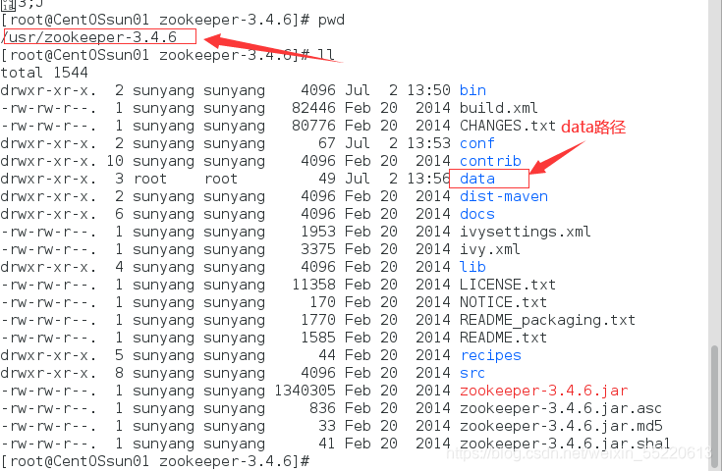Select the 'data' directory name
This screenshot has width=722, height=471.
pos(477,179)
